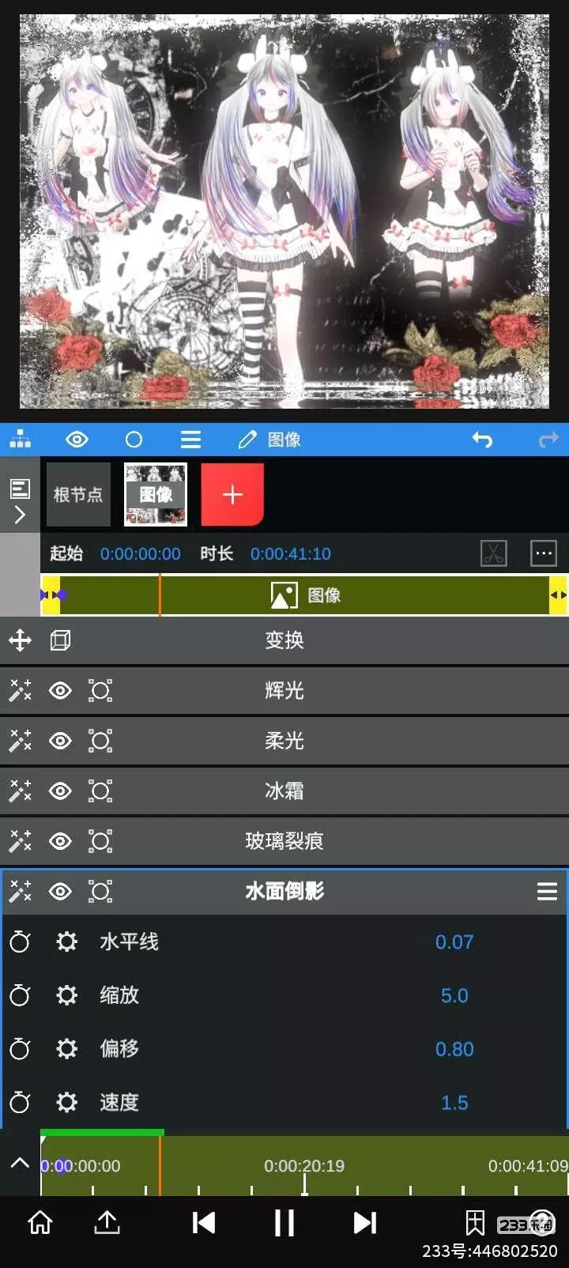
Task: Open gear settings for 偏移
Action: click(x=67, y=1048)
